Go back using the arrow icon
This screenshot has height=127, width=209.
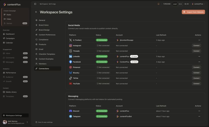36,12
